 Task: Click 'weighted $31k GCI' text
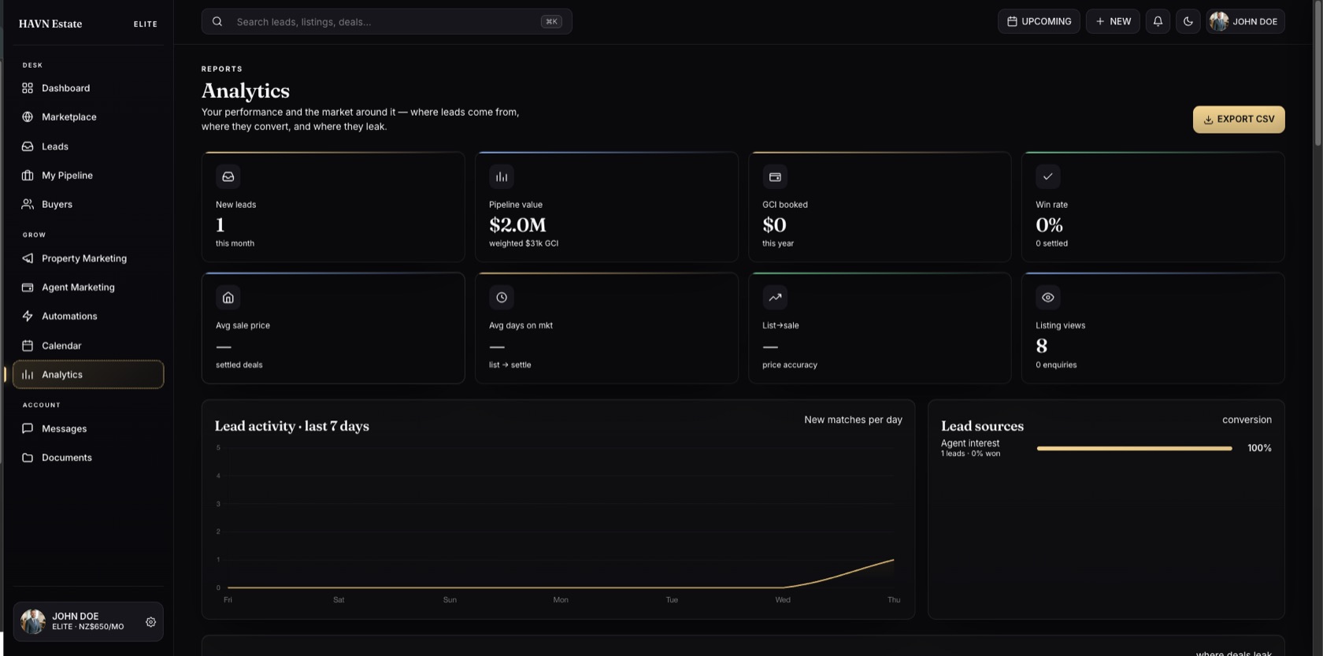click(x=524, y=243)
